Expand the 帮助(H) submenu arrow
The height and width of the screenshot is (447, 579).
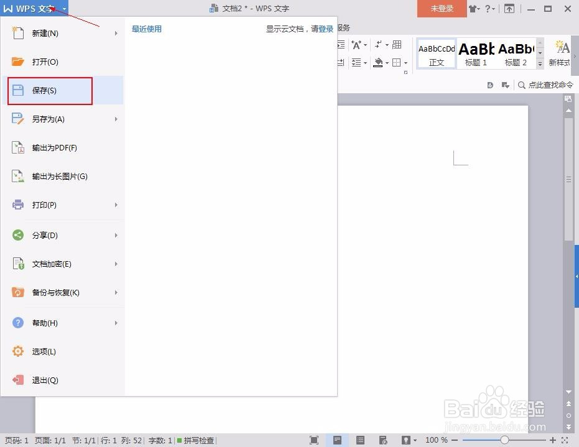point(116,323)
